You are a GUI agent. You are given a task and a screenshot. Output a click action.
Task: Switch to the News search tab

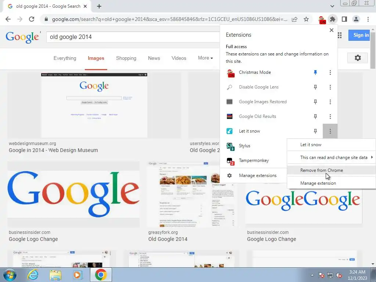coord(154,58)
